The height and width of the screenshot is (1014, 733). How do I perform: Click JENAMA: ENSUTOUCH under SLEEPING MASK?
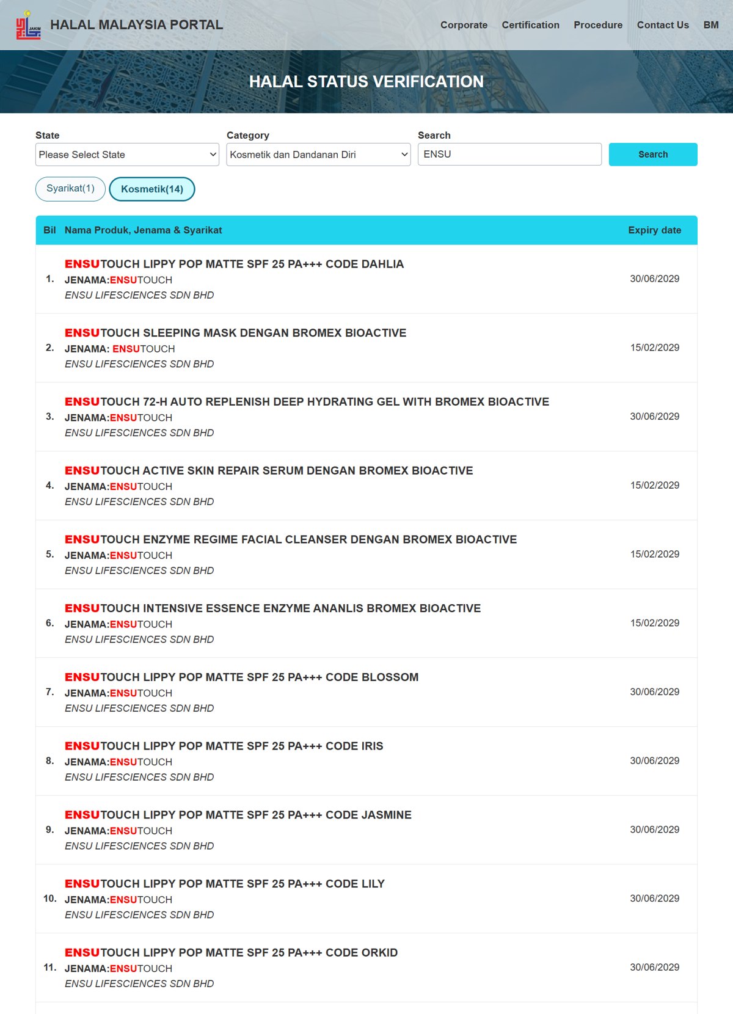(120, 349)
